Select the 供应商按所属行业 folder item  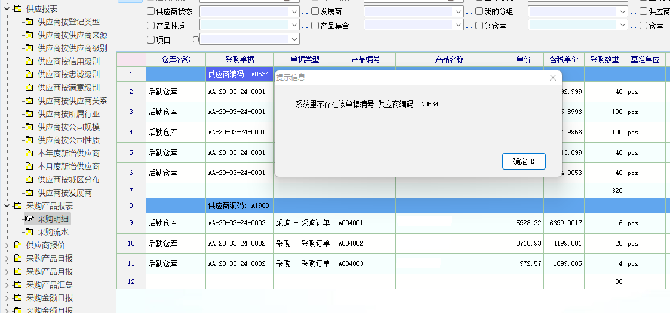click(68, 114)
